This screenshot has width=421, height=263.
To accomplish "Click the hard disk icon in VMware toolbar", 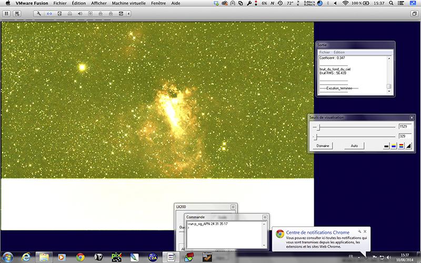I will [x=59, y=14].
